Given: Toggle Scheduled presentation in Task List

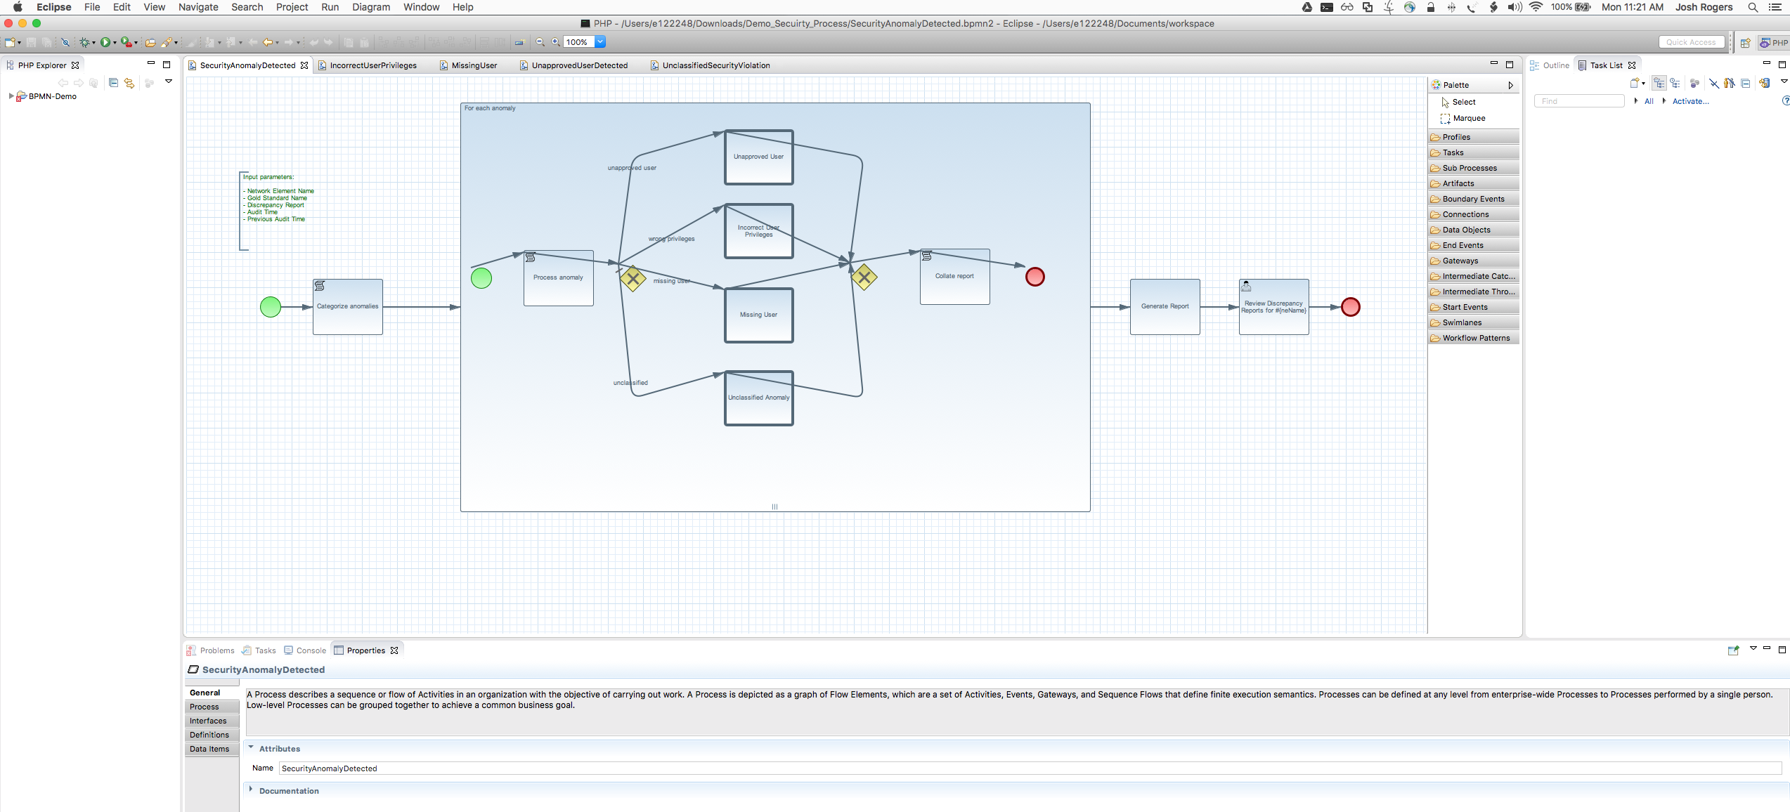Looking at the screenshot, I should (x=1675, y=83).
